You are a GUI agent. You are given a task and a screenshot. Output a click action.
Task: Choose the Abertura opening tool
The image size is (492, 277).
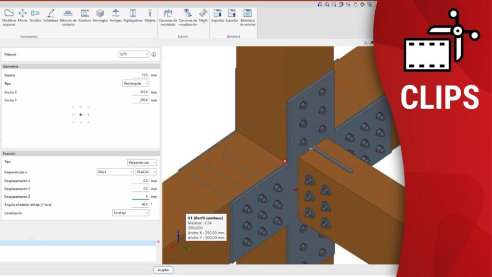[85, 15]
